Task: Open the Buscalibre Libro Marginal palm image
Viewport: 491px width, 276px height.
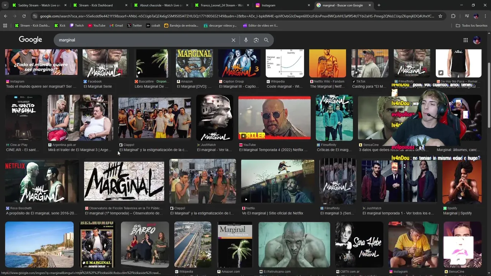Action: [x=152, y=63]
